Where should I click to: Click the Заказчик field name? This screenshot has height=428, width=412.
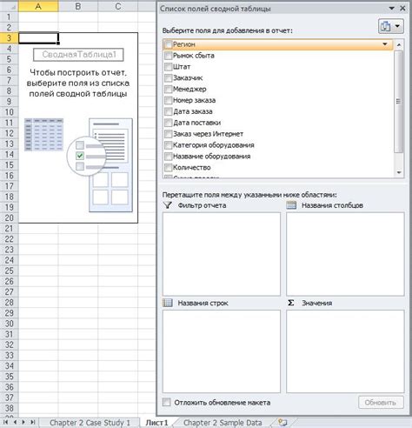188,78
